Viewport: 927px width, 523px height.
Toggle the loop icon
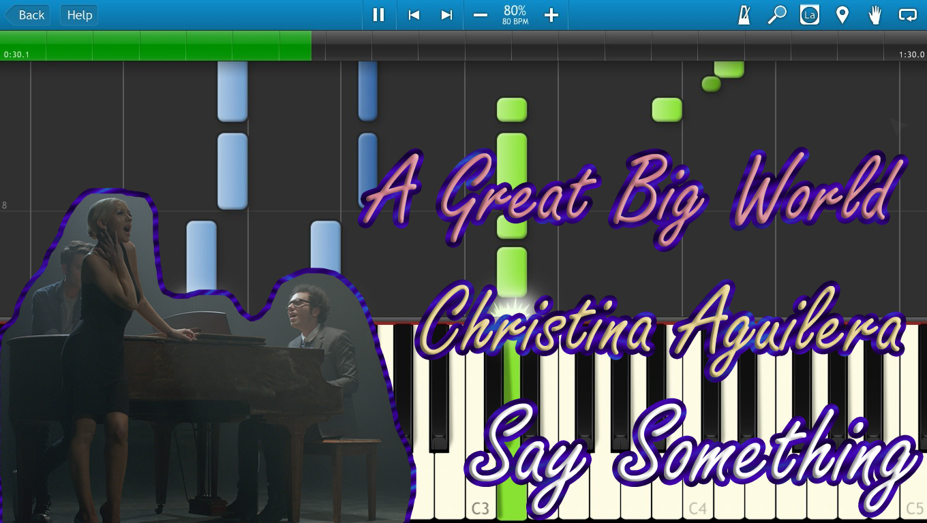point(908,15)
